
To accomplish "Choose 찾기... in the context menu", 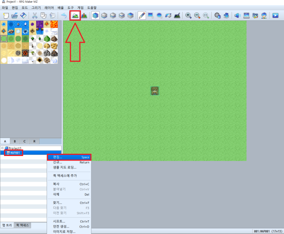I will 69,203.
